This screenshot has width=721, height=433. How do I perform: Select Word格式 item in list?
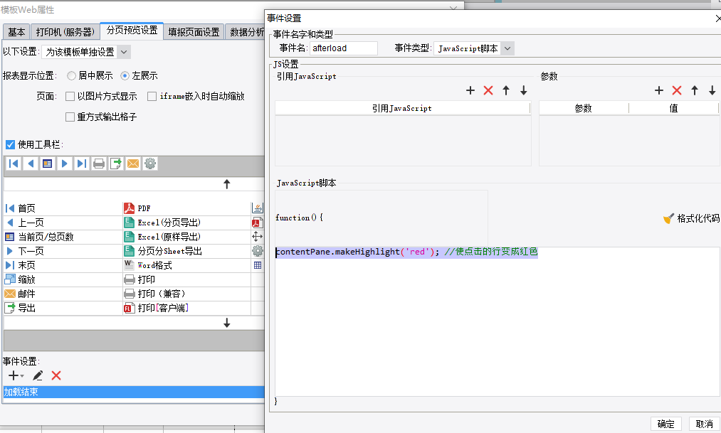[x=186, y=265]
